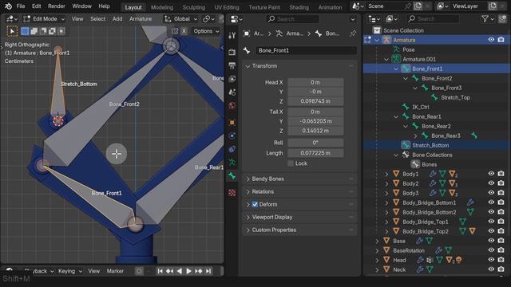Viewport: 511px width, 287px height.
Task: Open the Render properties tab
Action: [x=232, y=52]
